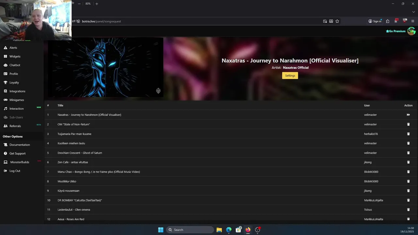The width and height of the screenshot is (418, 235).
Task: Open Windows Start menu
Action: tap(161, 230)
